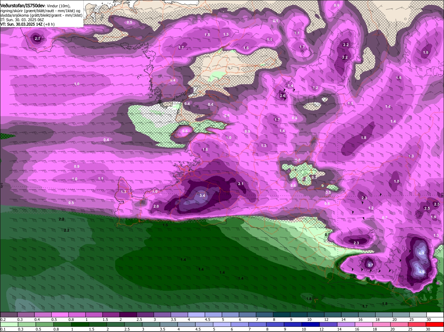Click the 3.4 precipitation value on the map
Viewport: 444px width, 332px height.
[203, 195]
